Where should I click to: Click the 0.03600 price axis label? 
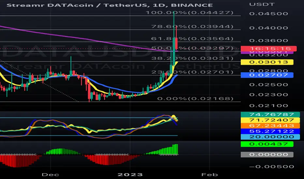coord(268,41)
